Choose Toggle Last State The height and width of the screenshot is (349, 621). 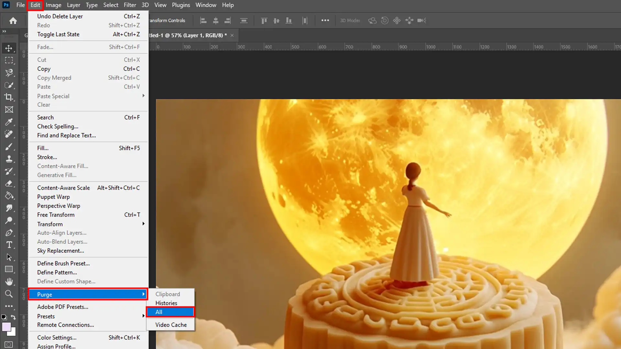(x=88, y=34)
